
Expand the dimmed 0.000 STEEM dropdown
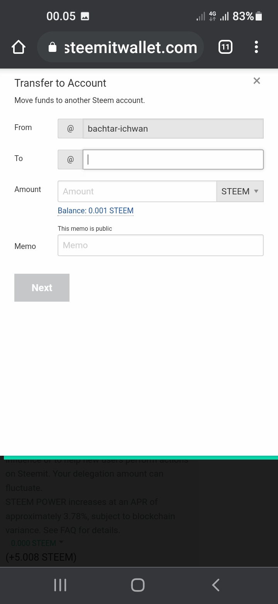(x=37, y=543)
